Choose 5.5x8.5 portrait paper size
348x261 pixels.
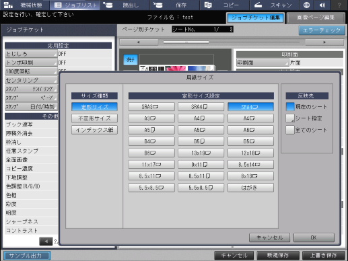point(201,188)
